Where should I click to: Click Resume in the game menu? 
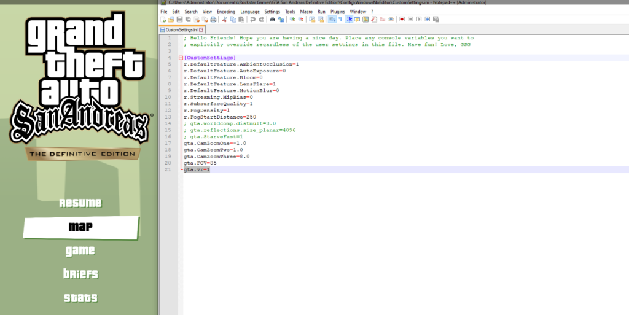click(x=80, y=203)
